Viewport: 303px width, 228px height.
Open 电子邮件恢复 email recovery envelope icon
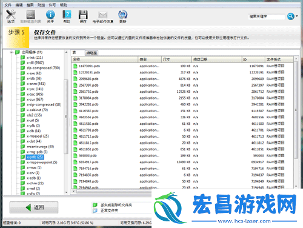(x=103, y=15)
